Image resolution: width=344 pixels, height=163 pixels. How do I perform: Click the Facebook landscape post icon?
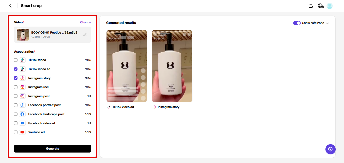22,114
